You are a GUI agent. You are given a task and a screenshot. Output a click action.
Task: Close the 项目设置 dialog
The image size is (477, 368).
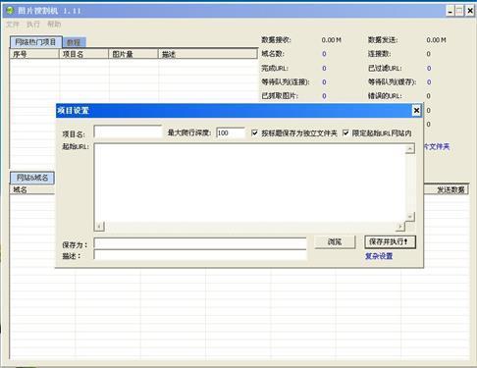pos(416,111)
